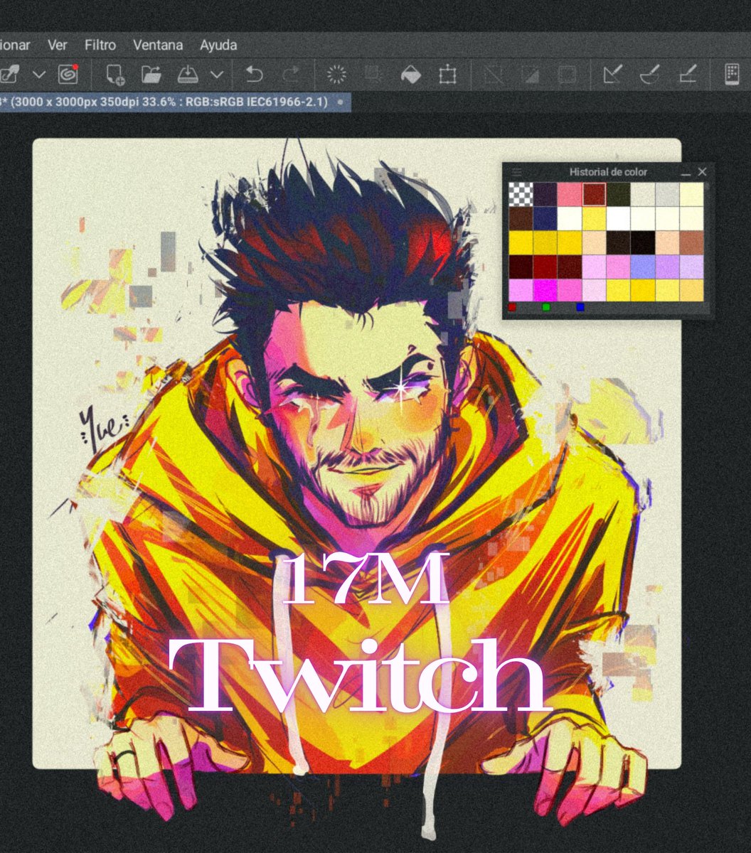The height and width of the screenshot is (853, 751).
Task: Open the Filtro menu
Action: [100, 45]
